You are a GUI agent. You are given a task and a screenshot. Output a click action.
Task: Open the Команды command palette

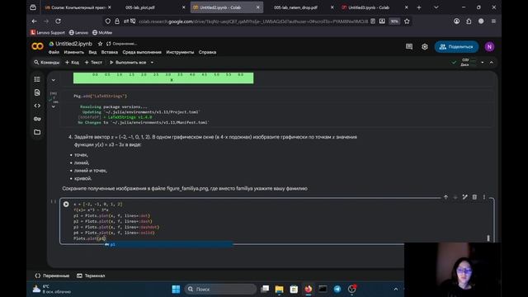coord(47,63)
